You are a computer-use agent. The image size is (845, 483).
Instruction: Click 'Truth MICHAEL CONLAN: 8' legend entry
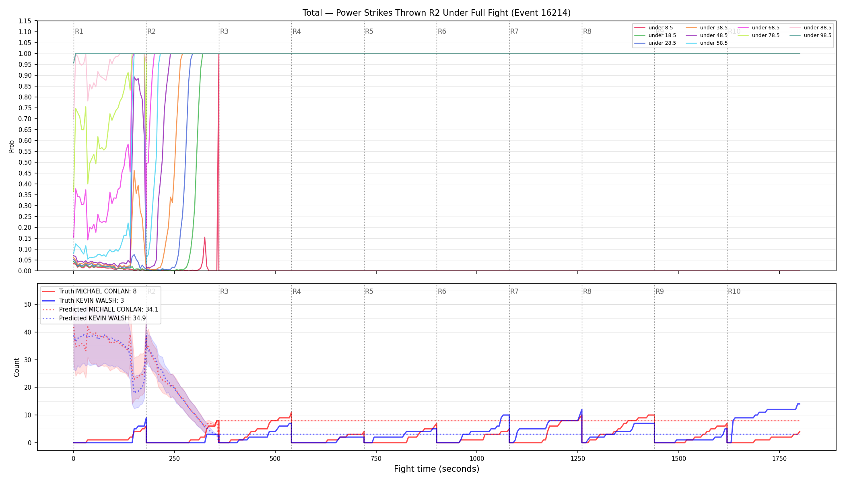tap(98, 291)
